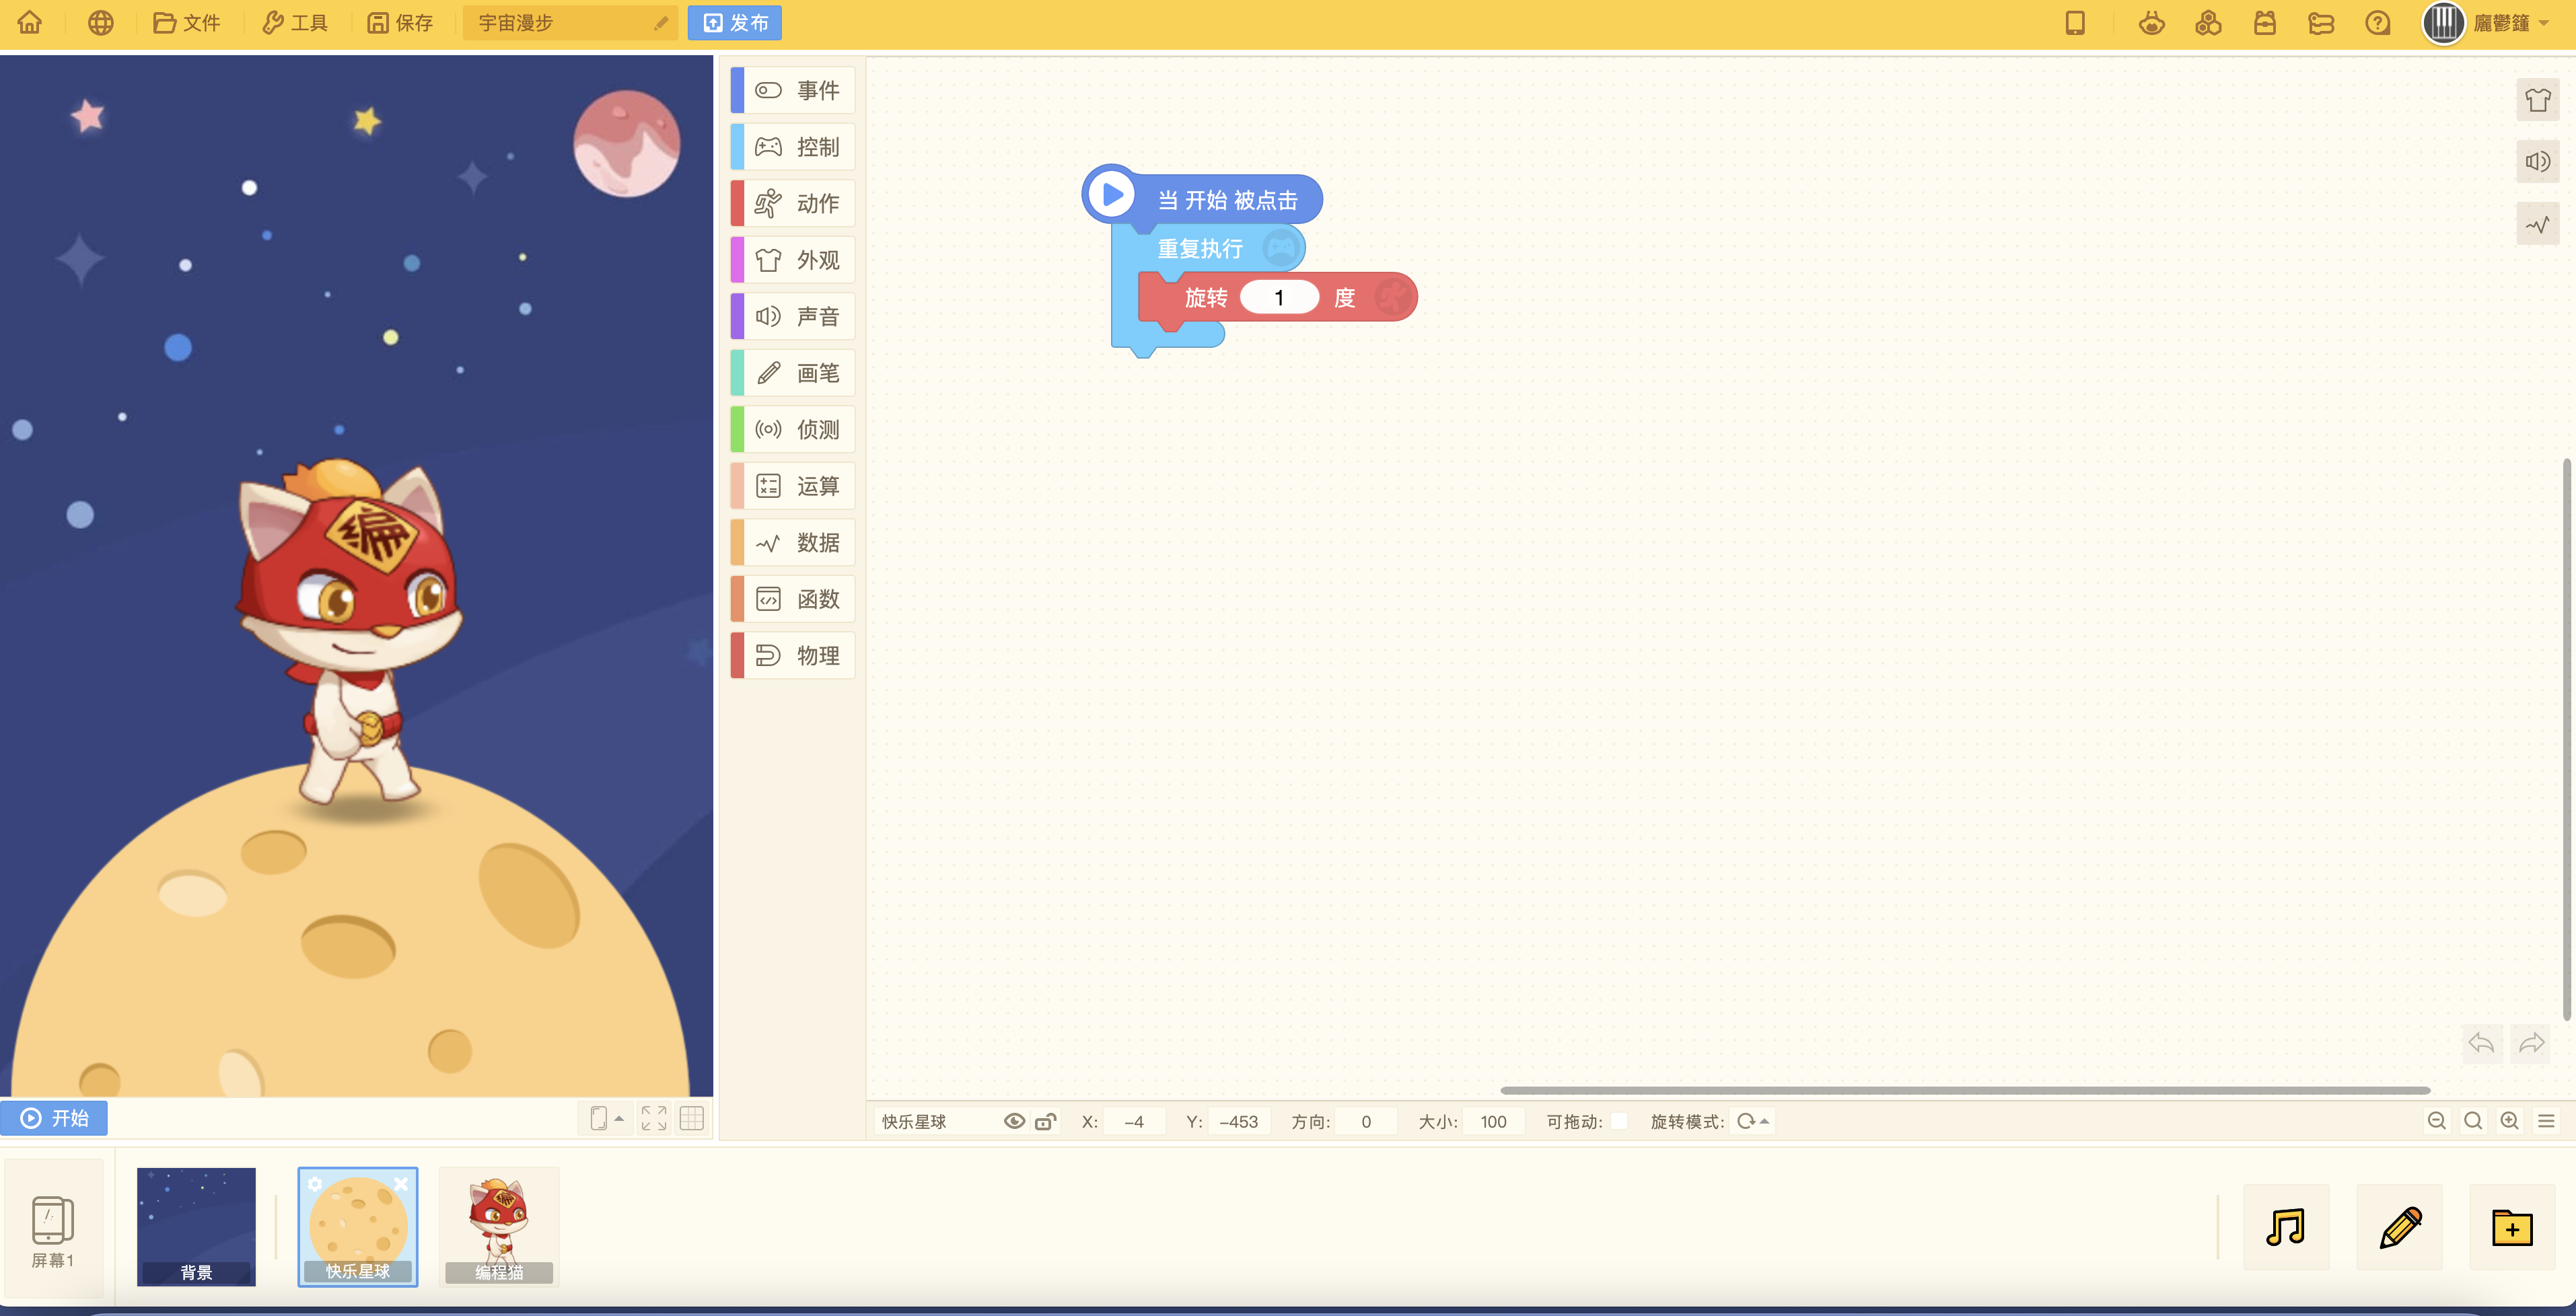
Task: Open the costume shirt panel icon
Action: tap(2537, 100)
